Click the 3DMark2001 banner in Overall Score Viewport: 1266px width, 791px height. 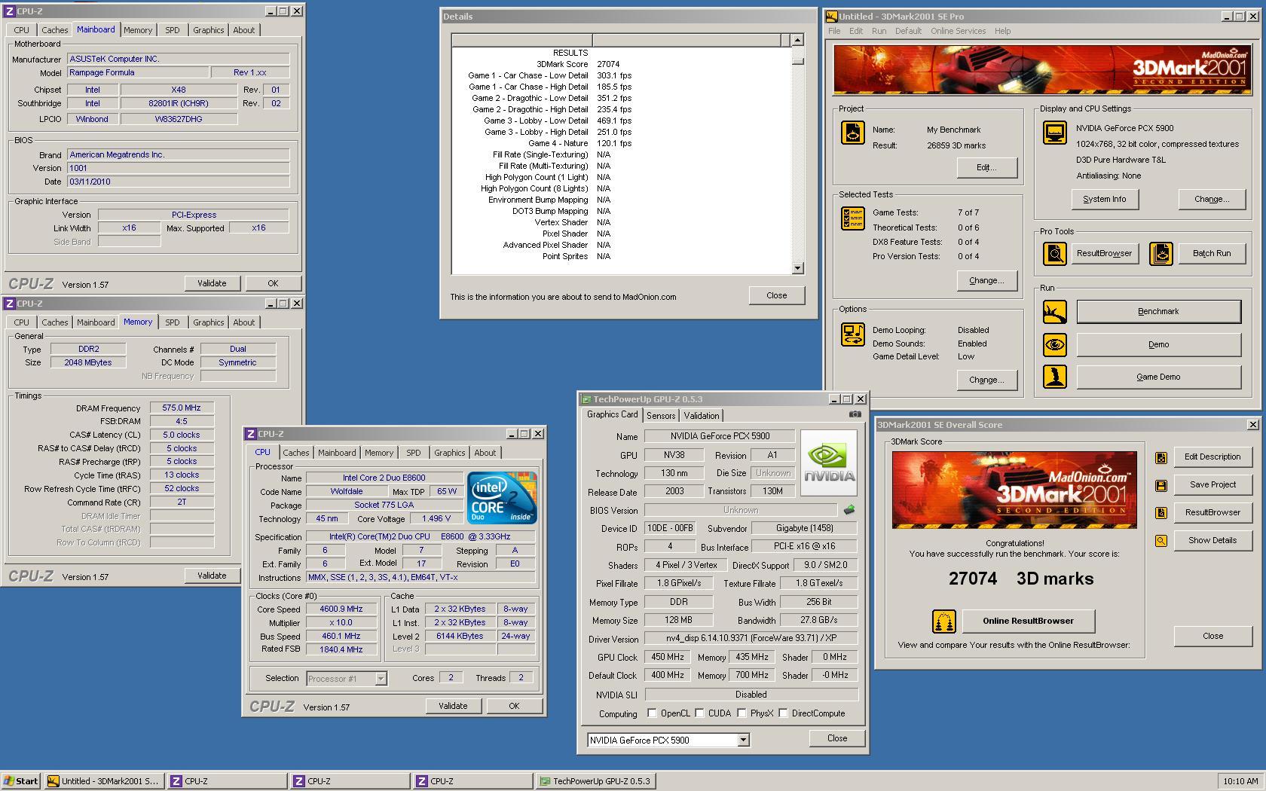1014,490
